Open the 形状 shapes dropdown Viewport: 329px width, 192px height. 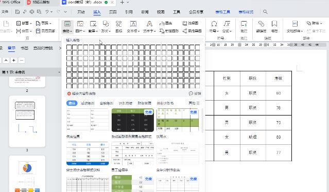[x=106, y=27]
